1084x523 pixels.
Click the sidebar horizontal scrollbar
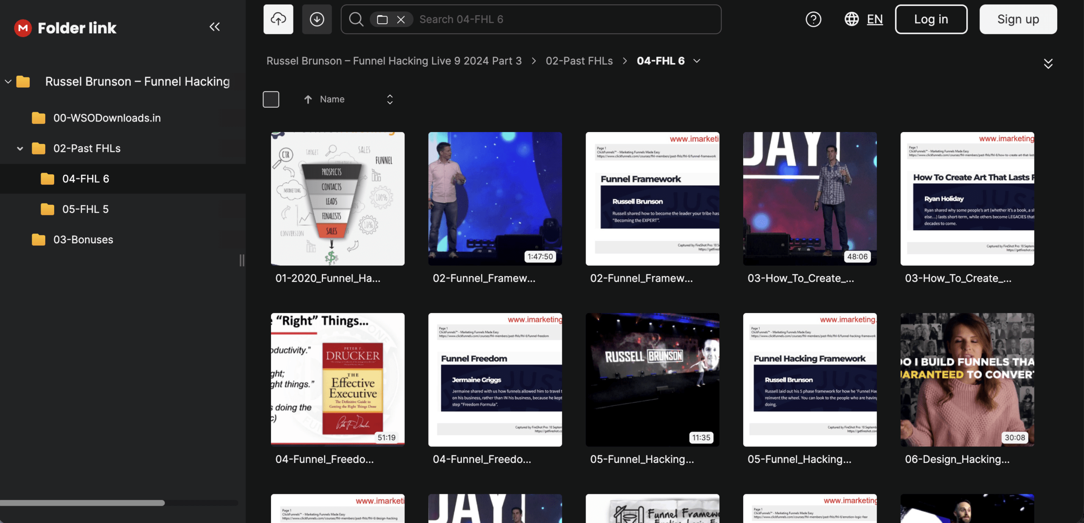click(83, 503)
